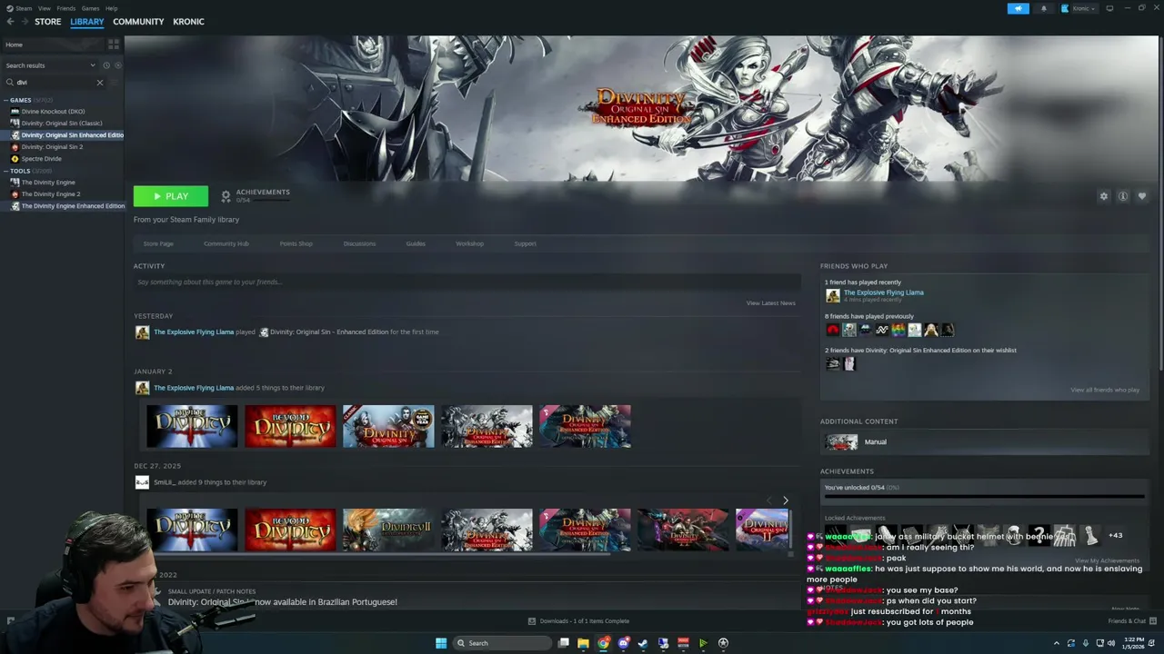Click the Beyond Divinity thumbnail under January 2
Screen dimensions: 1164x654
point(290,426)
